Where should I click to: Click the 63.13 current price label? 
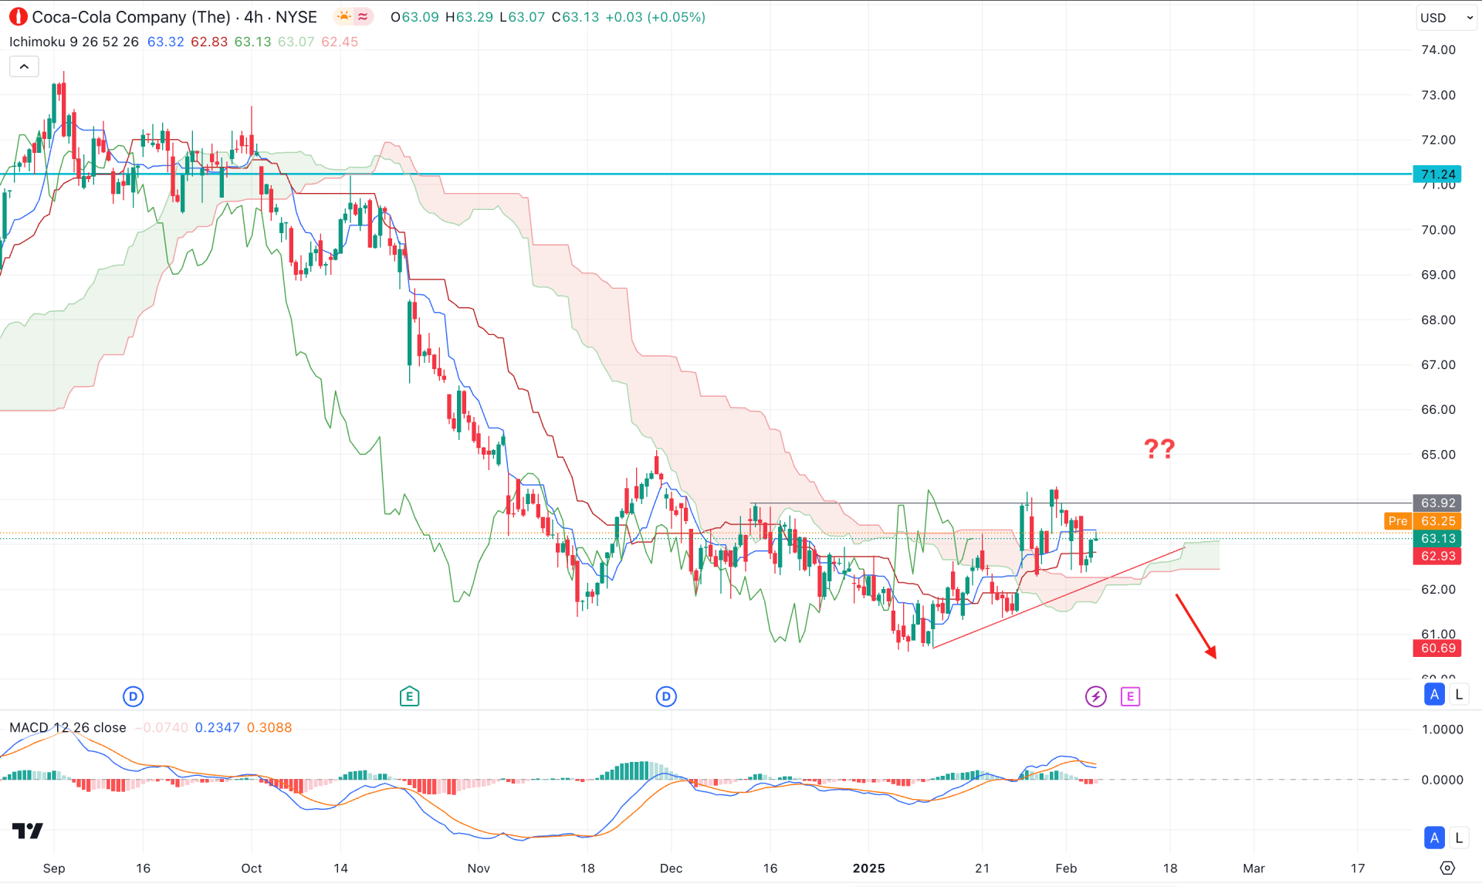pyautogui.click(x=1436, y=538)
